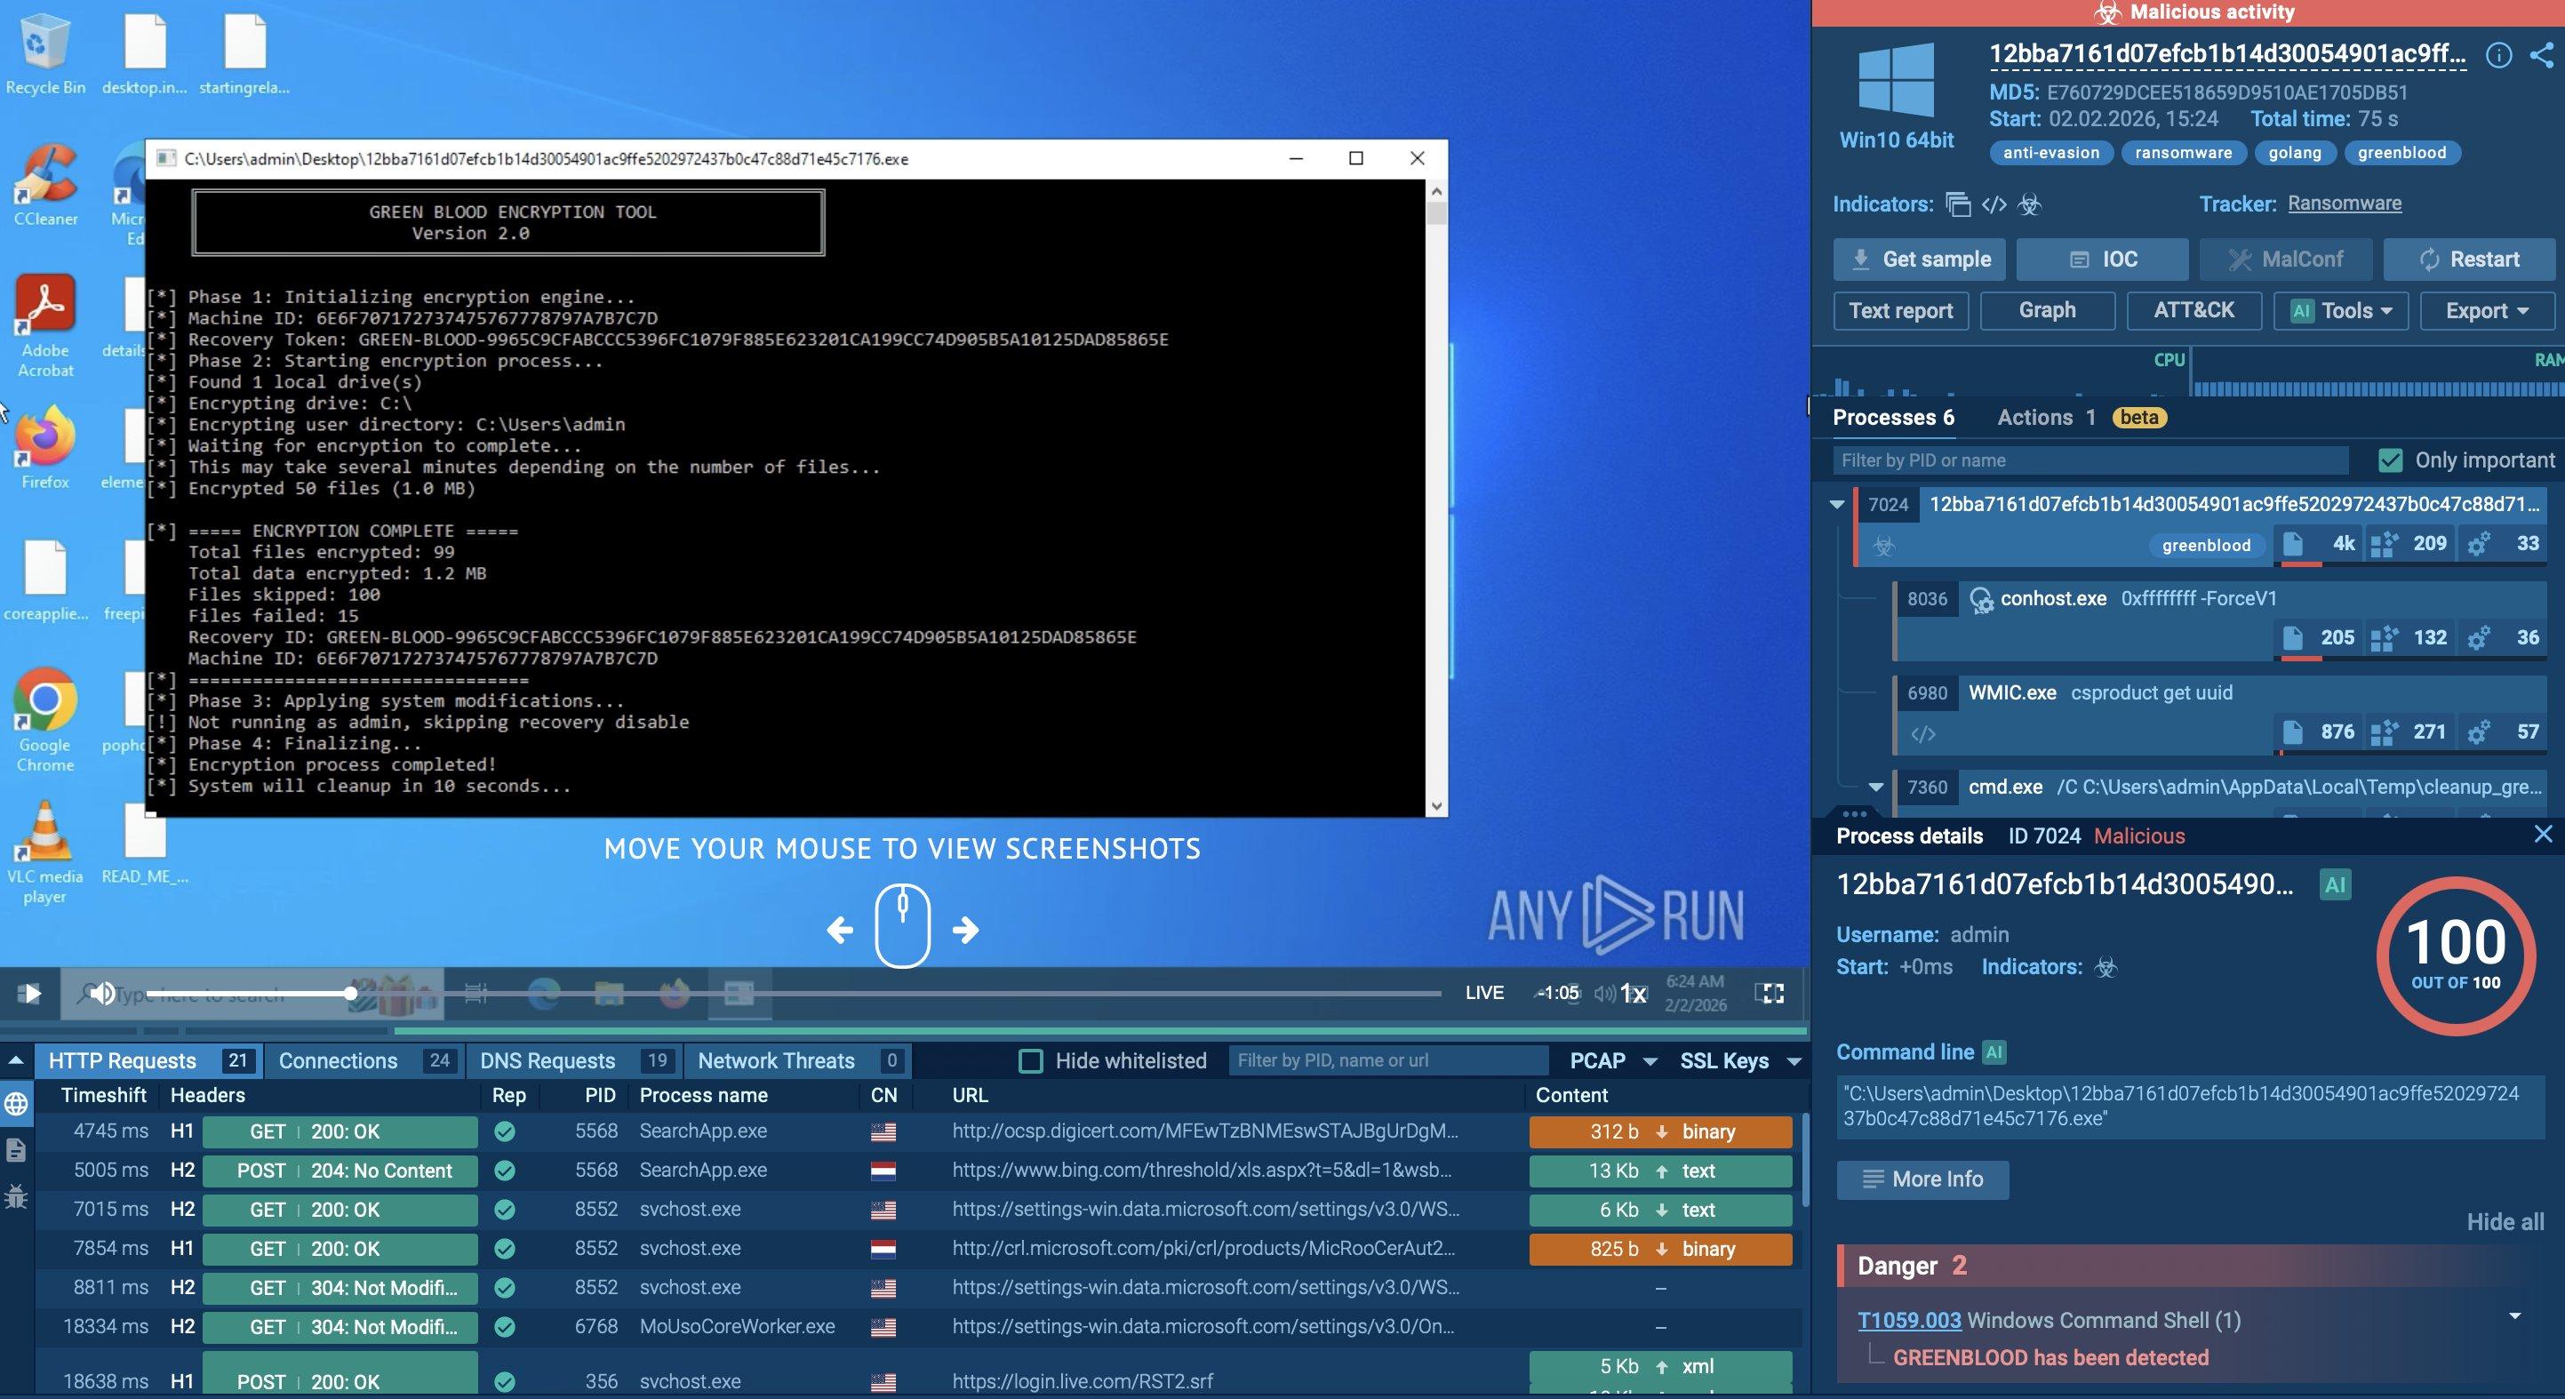Expand the AI Tools dropdown menu
The width and height of the screenshot is (2565, 1399).
click(2341, 311)
